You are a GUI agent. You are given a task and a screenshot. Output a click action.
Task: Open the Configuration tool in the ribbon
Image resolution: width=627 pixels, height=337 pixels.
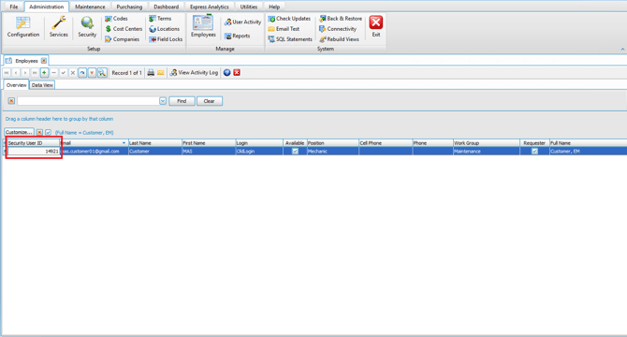pos(23,27)
